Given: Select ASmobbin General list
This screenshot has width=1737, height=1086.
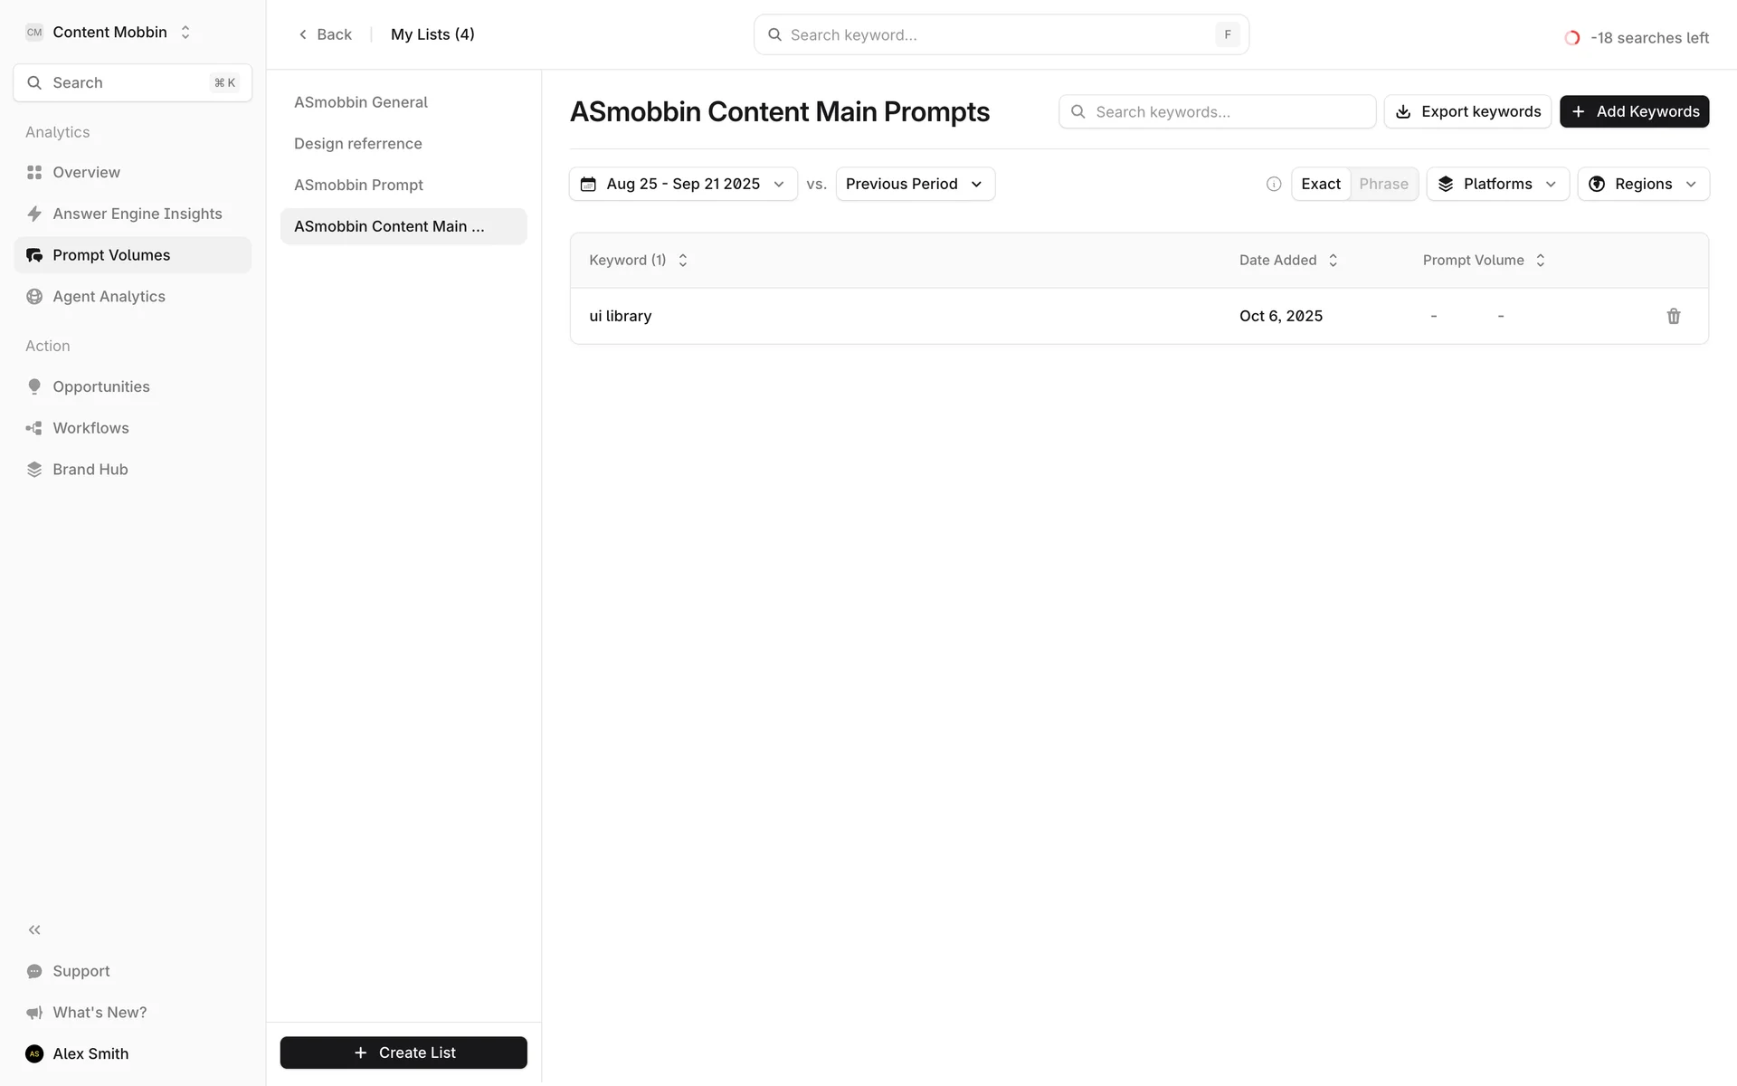Looking at the screenshot, I should click(x=360, y=102).
